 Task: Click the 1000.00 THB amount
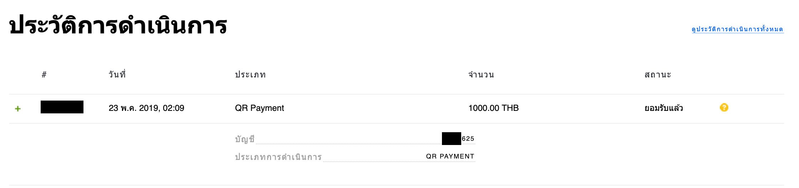[x=493, y=108]
